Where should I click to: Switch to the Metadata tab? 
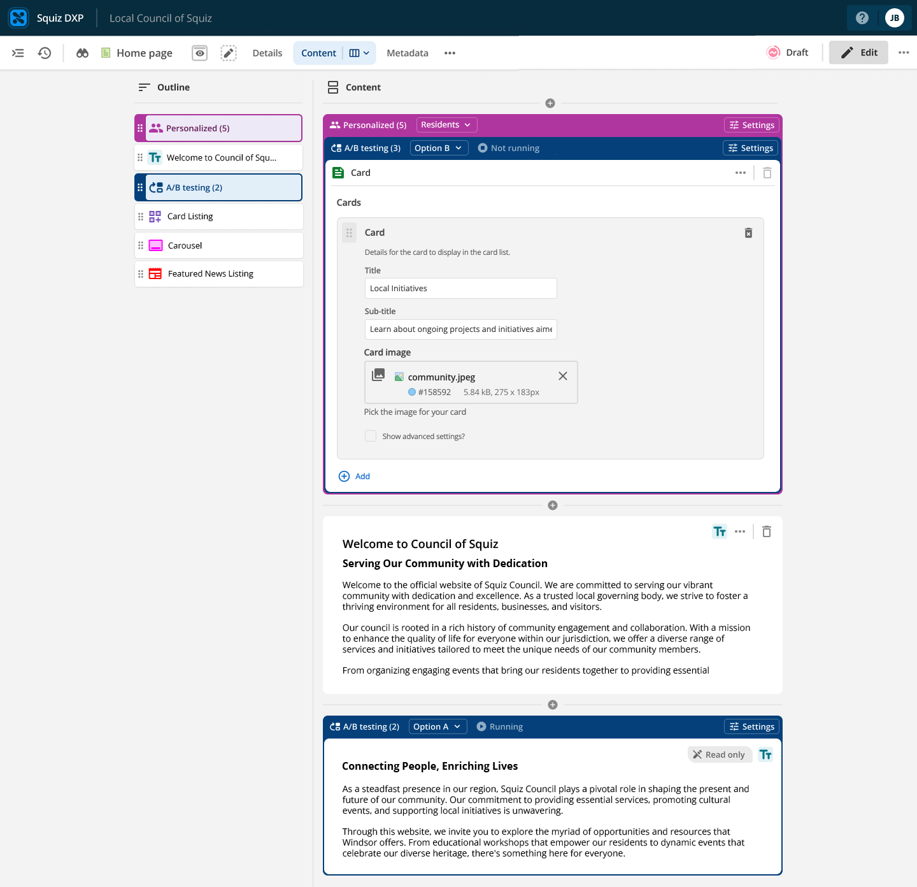[408, 53]
